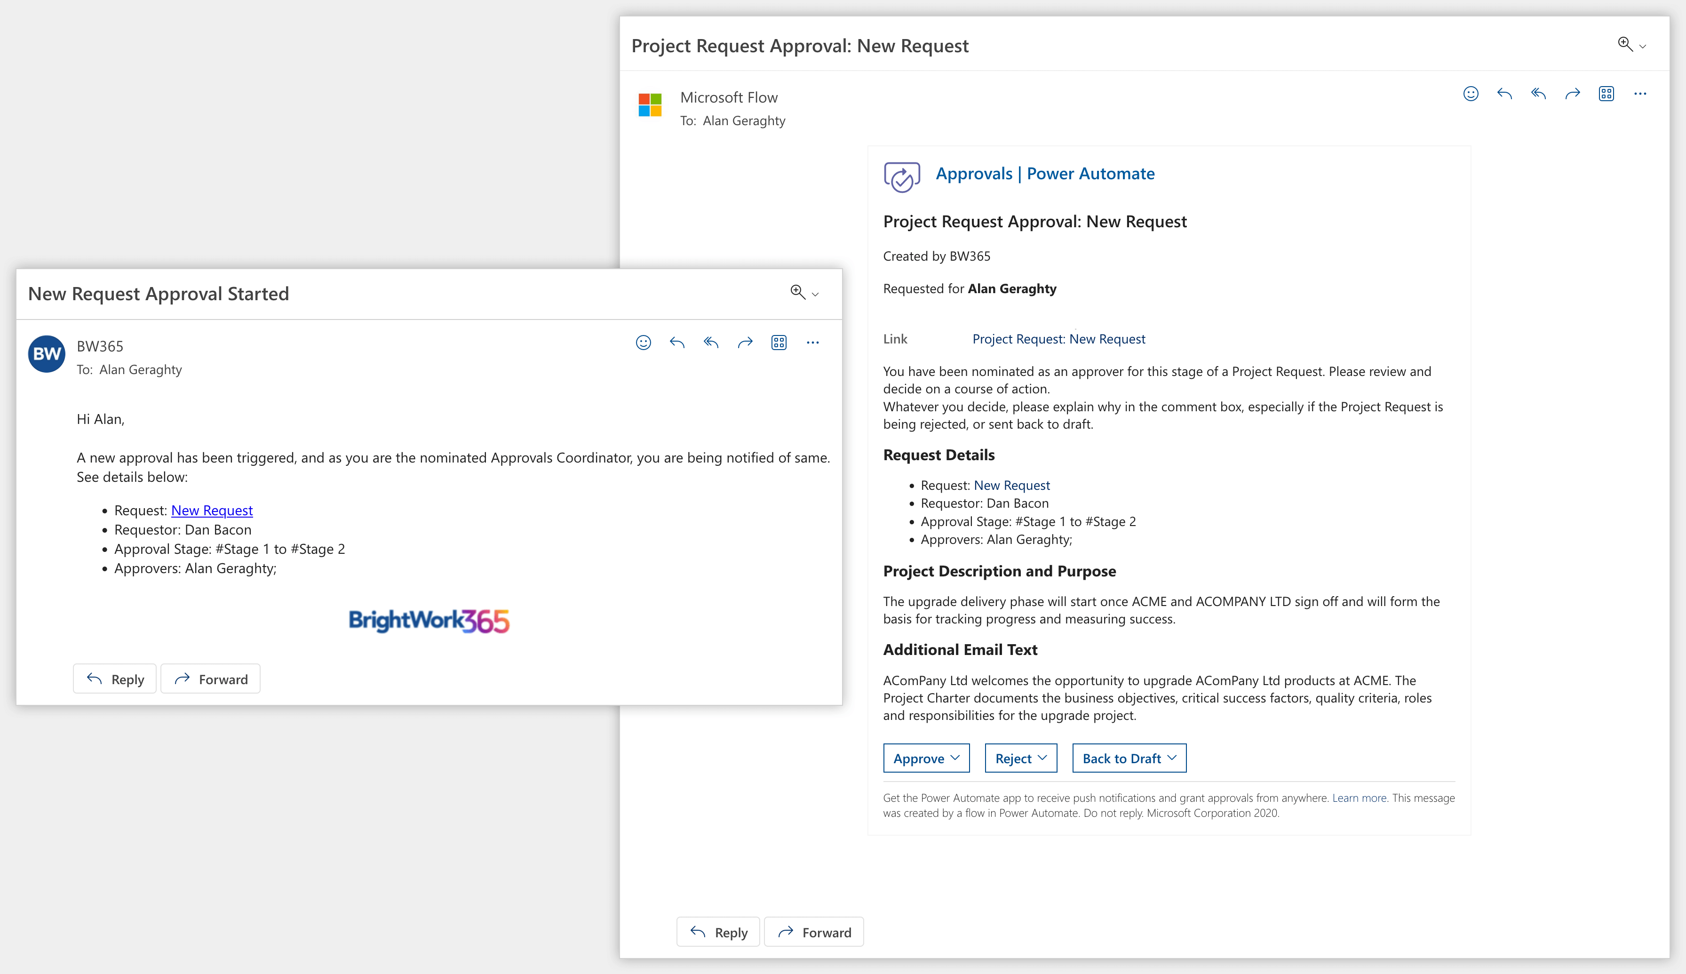
Task: Click reply-all icon in Microsoft Flow email header
Action: (1538, 94)
